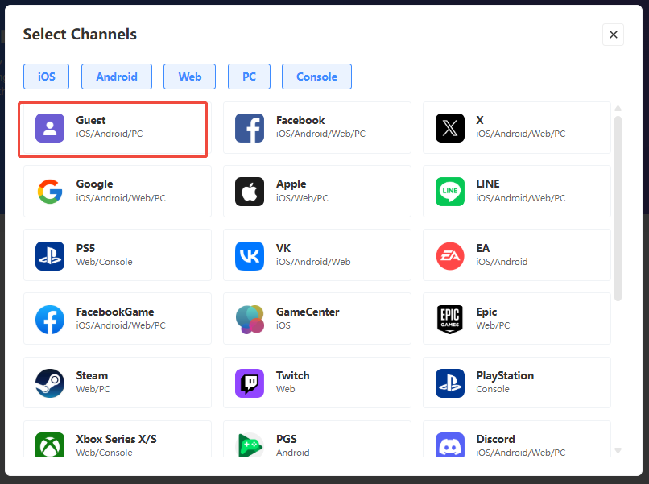This screenshot has height=484, width=649.
Task: Click "iOS/Android" under EA
Action: coord(502,262)
